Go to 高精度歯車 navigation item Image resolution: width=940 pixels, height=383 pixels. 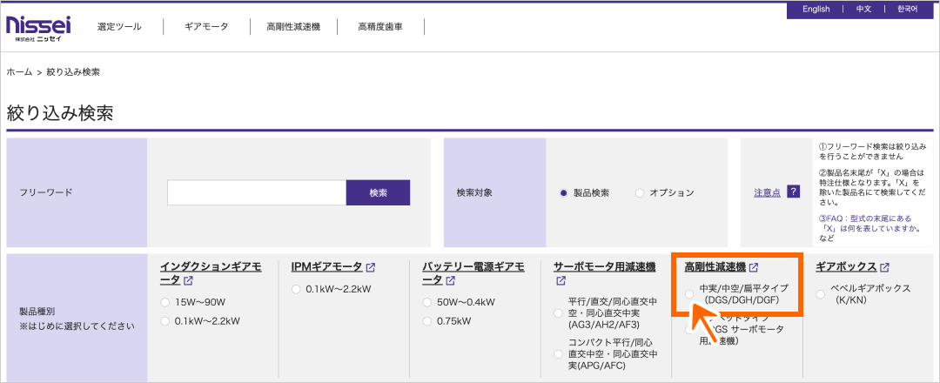tap(380, 27)
